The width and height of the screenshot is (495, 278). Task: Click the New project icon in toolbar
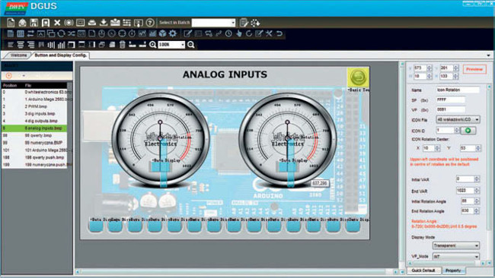pos(11,23)
